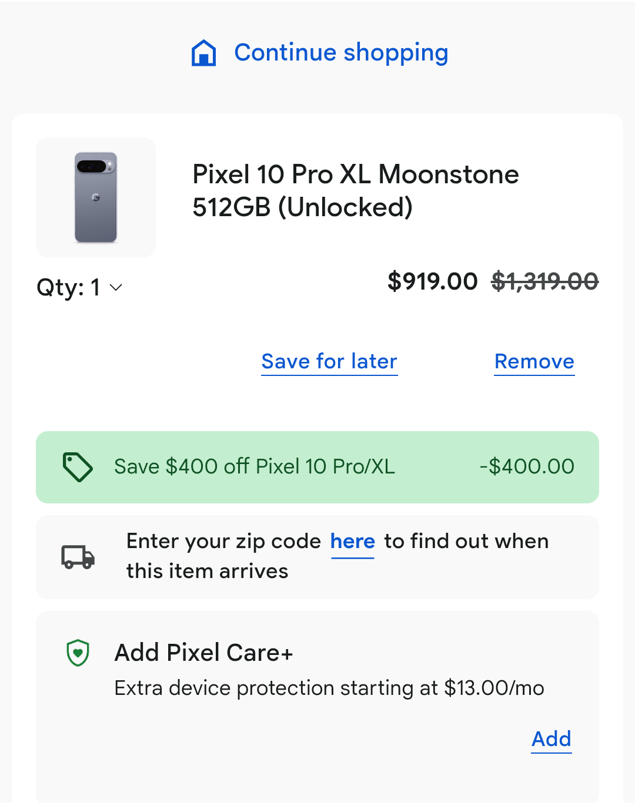Viewport: 635px width, 803px height.
Task: Click the Save $400 off Pixel promo text
Action: point(254,467)
